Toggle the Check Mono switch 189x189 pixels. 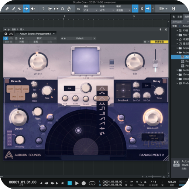coord(112,62)
